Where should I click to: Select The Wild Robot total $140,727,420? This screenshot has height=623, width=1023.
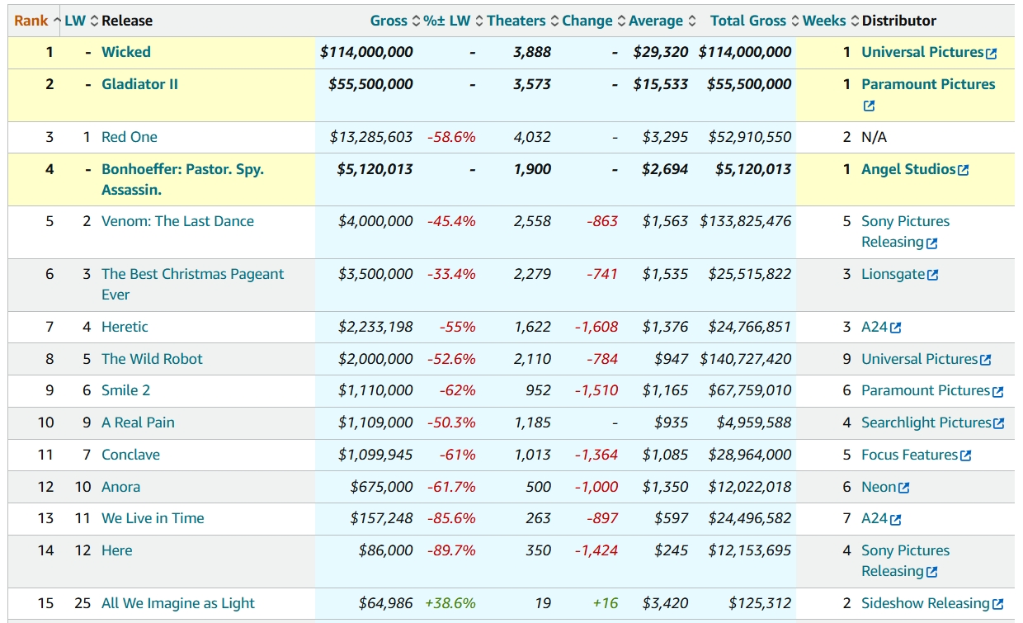pyautogui.click(x=746, y=359)
